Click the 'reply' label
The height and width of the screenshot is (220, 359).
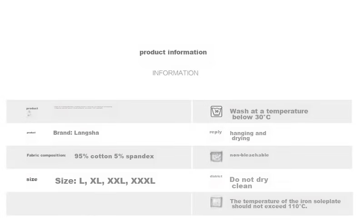[215, 132]
